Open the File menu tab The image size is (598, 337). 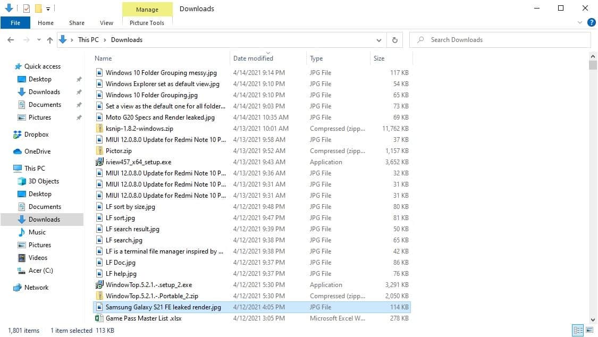click(x=15, y=23)
